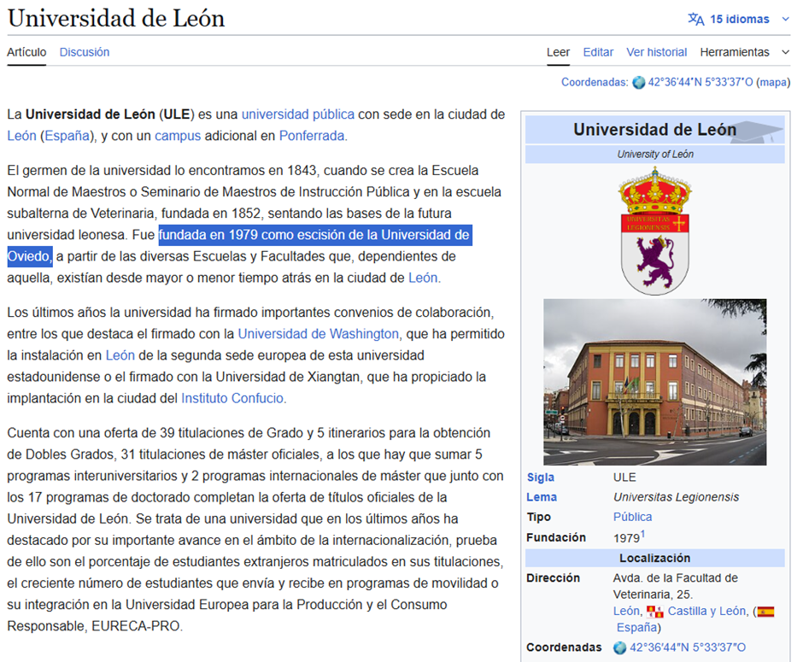The width and height of the screenshot is (803, 662).
Task: Click the bold 'ULE' abbreviation in intro
Action: point(176,114)
